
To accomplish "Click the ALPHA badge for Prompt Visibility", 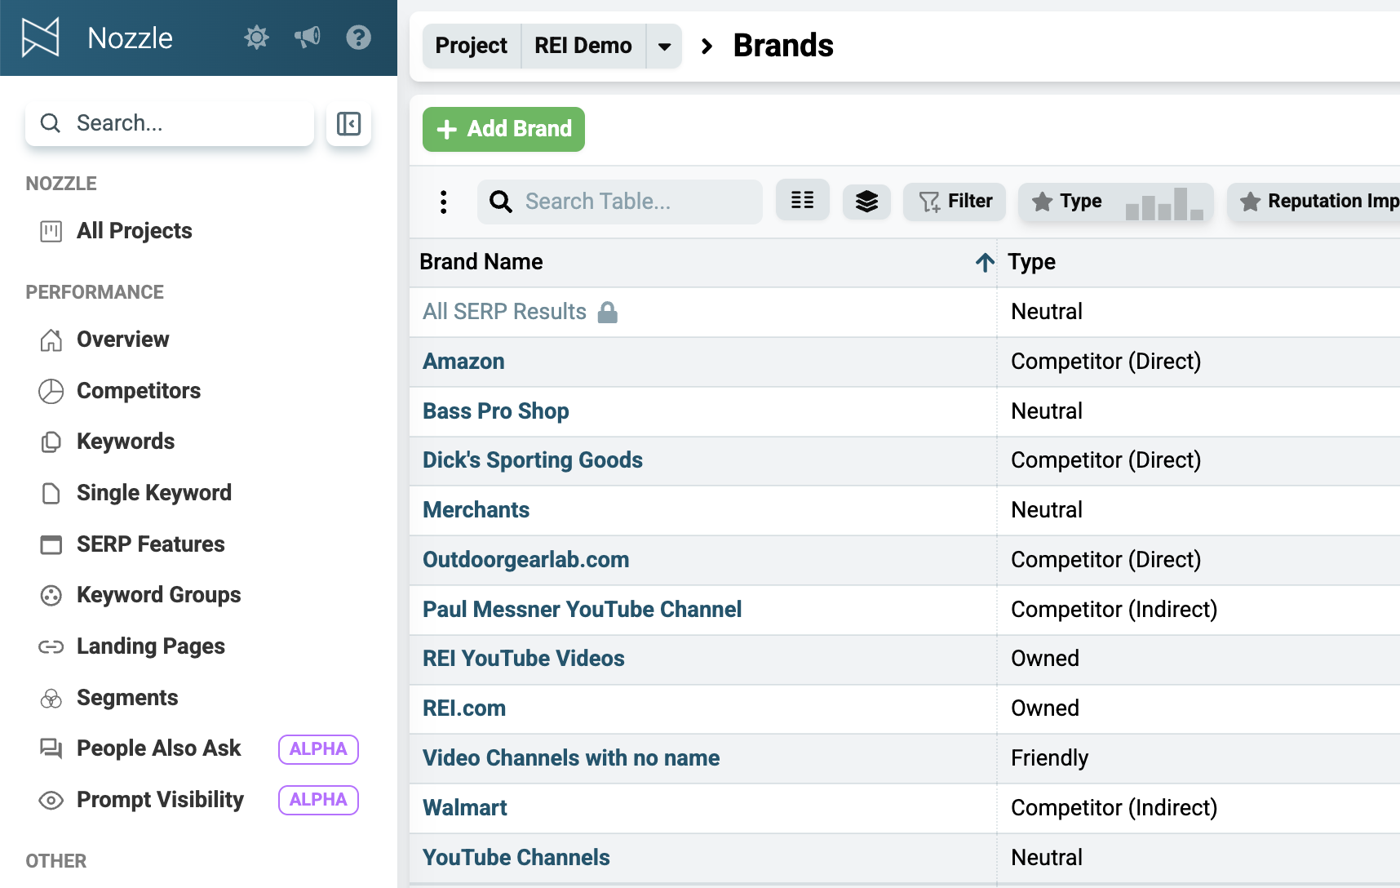I will tap(318, 800).
